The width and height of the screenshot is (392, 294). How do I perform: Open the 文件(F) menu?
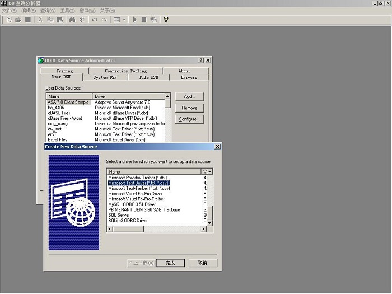point(10,11)
